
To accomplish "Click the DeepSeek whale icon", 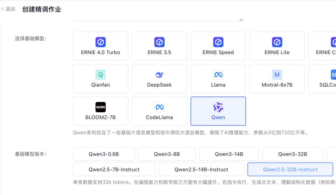I will click(159, 74).
